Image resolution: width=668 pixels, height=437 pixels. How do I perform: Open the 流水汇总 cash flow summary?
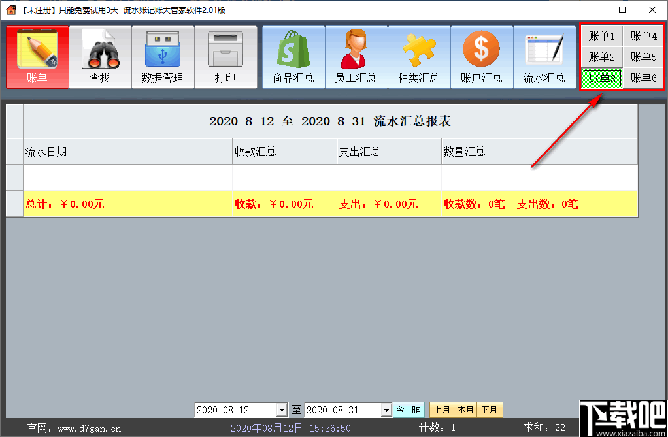pos(544,56)
